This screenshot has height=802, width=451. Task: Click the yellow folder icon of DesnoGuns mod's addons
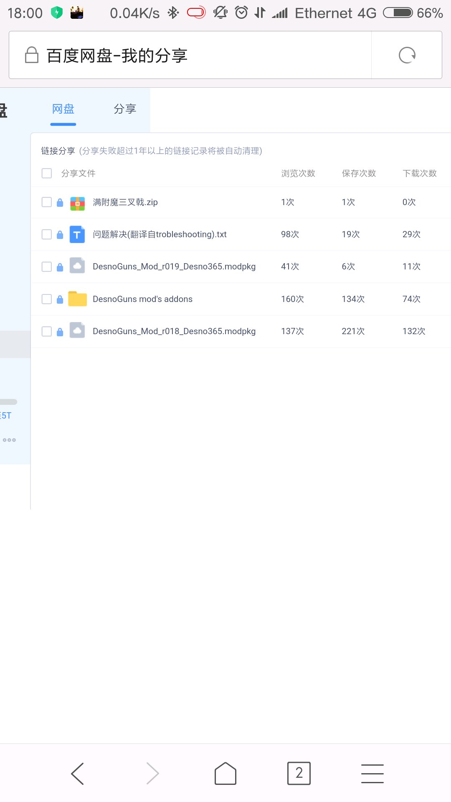pyautogui.click(x=77, y=299)
